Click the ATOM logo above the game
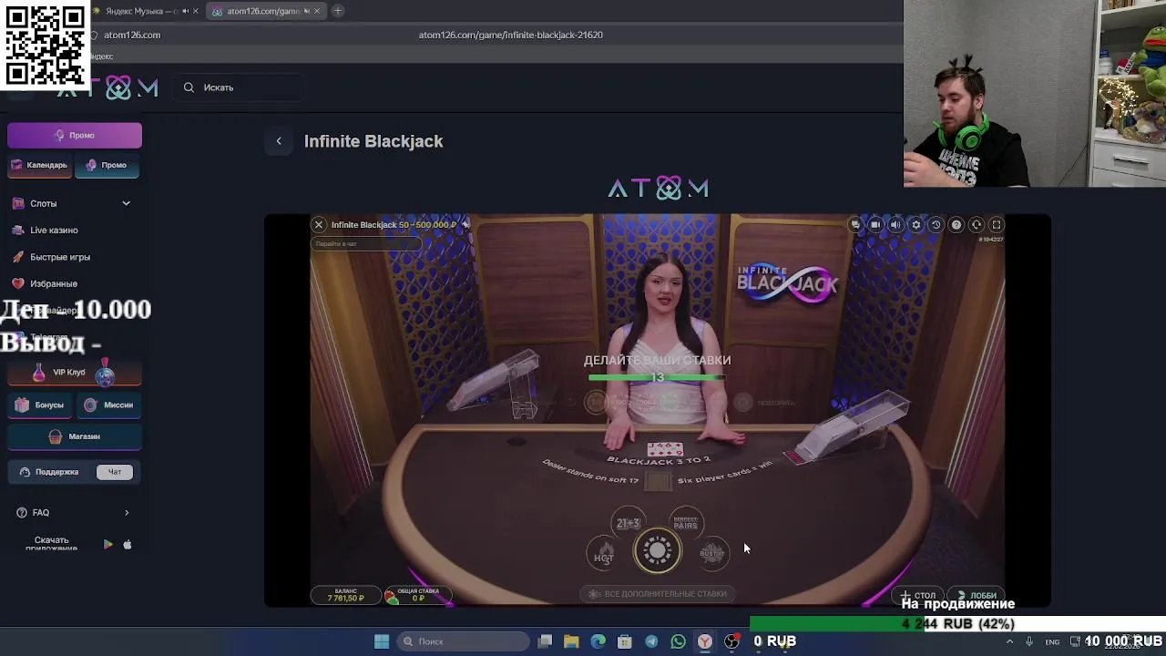 pos(658,188)
